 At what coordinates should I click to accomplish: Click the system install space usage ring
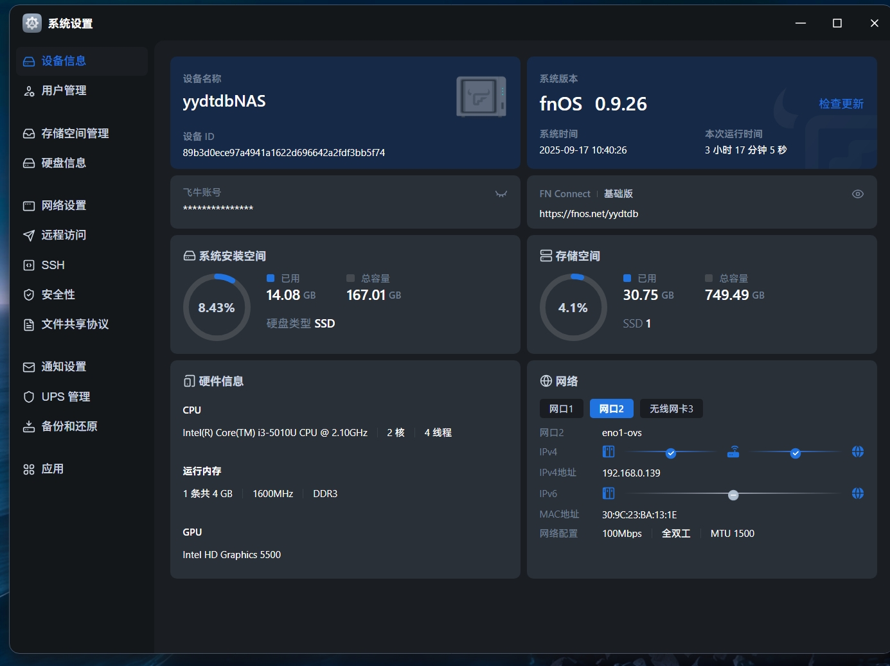[217, 308]
